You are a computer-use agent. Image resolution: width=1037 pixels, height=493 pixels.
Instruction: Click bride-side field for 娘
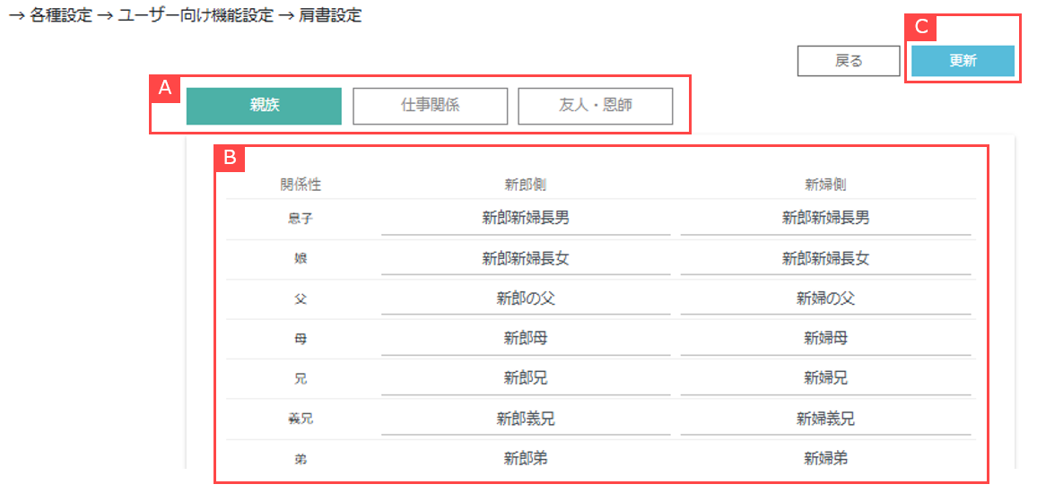click(825, 258)
